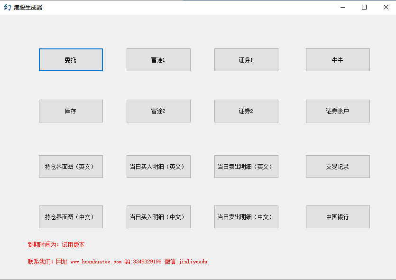Click 当日卖出明细（英文）button

[x=246, y=167]
